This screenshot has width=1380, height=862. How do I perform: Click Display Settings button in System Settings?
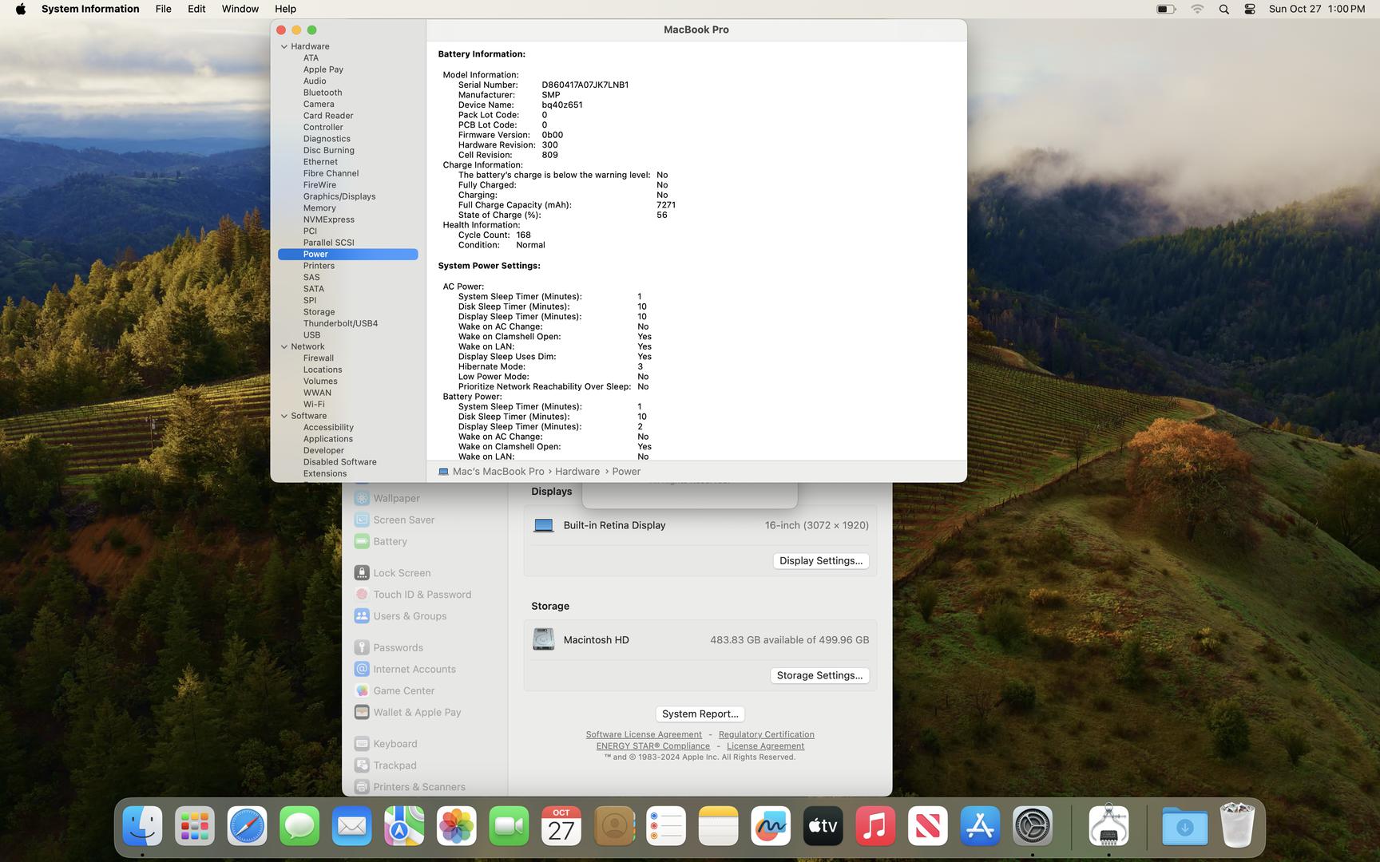tap(821, 561)
